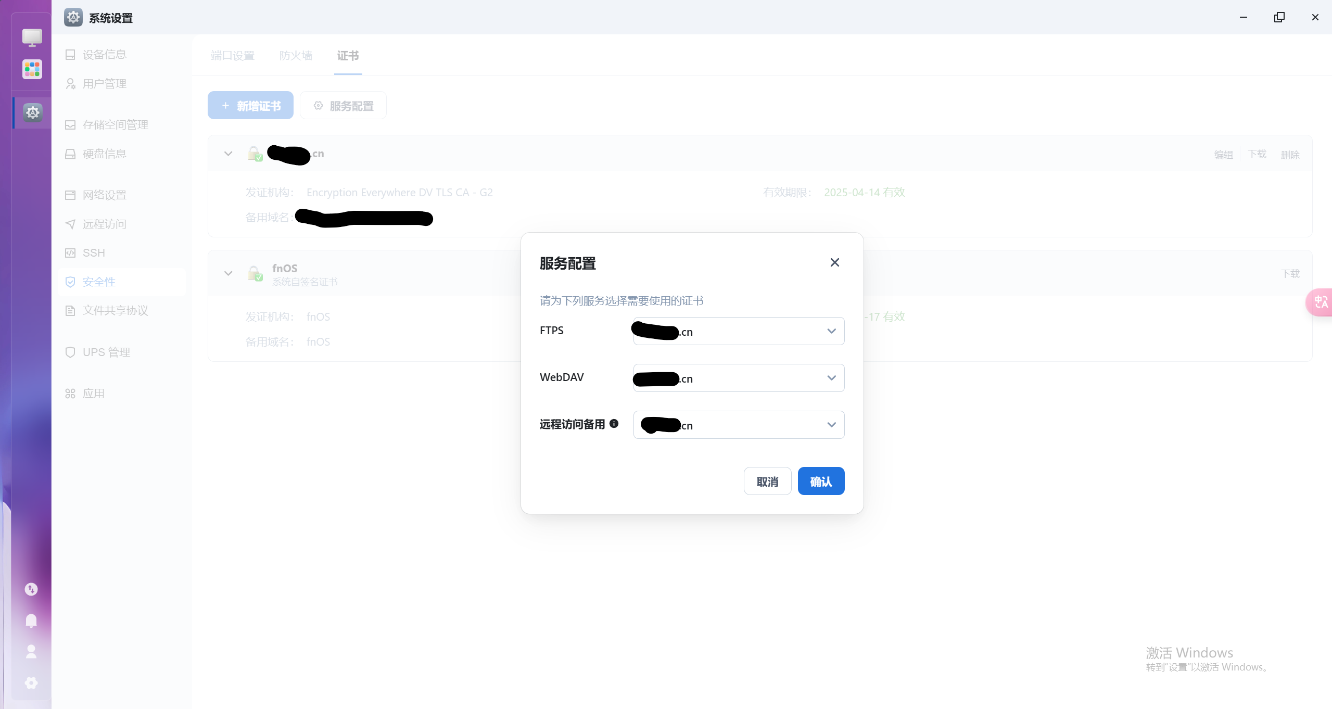1332x709 pixels.
Task: Collapse the fnOS certificate entry chevron
Action: click(228, 273)
